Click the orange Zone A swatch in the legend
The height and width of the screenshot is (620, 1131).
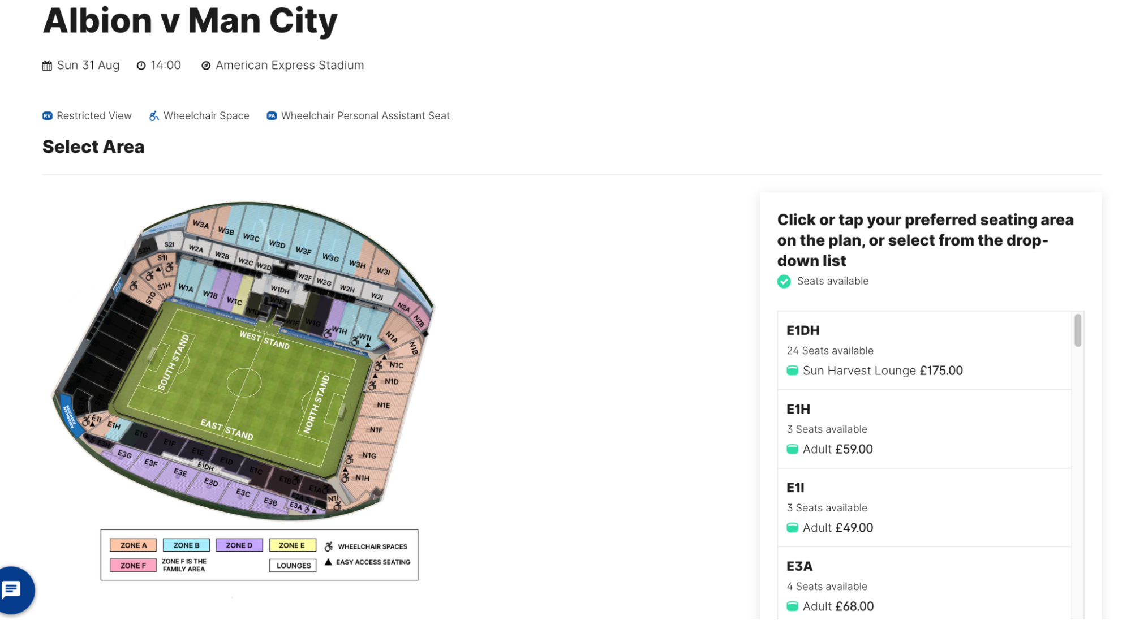pos(133,545)
